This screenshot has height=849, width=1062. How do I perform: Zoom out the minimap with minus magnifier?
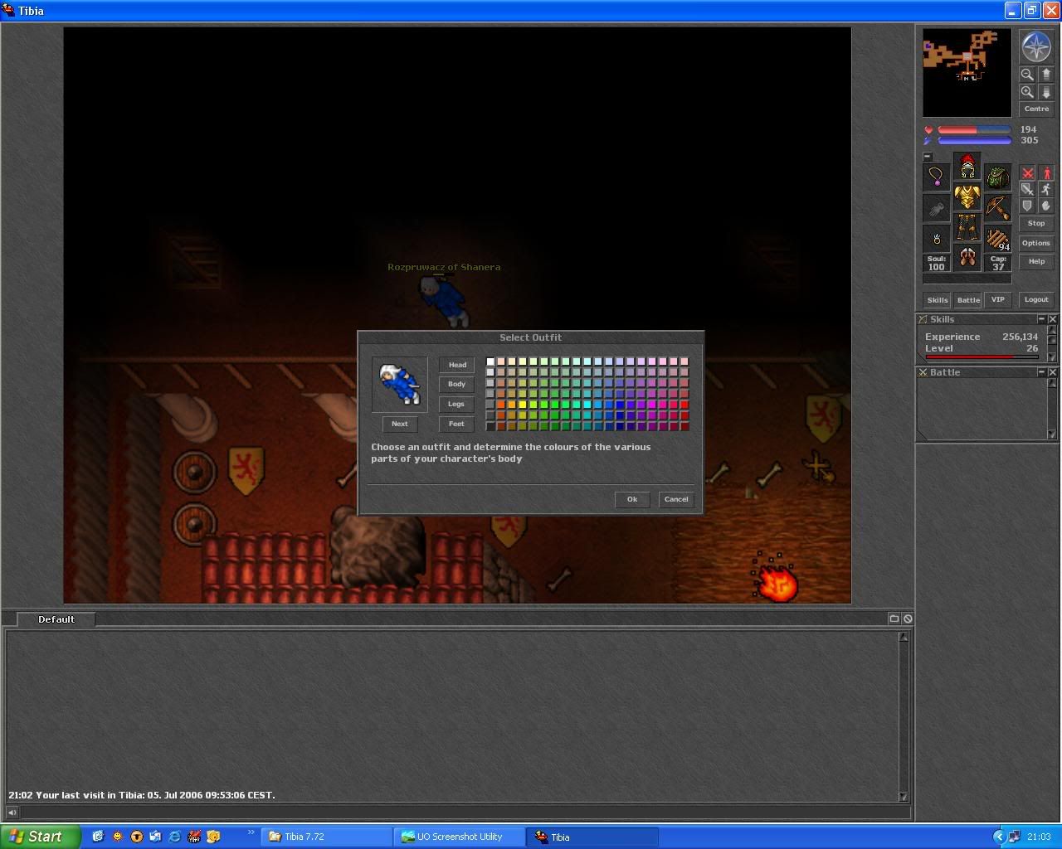1027,74
